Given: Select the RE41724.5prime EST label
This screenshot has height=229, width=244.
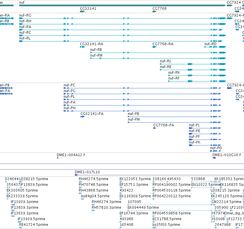Looking at the screenshot, I should pos(34,225).
